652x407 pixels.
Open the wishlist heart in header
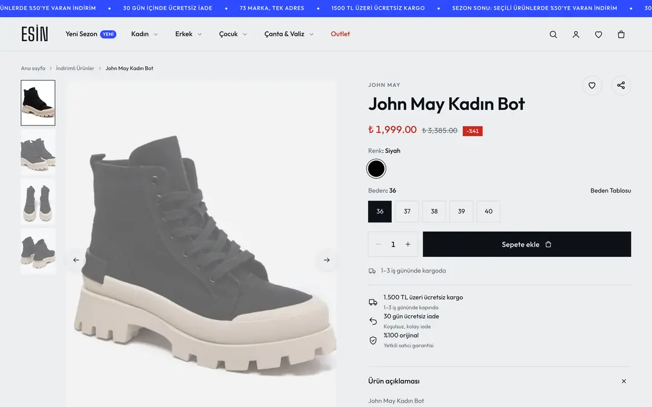598,34
